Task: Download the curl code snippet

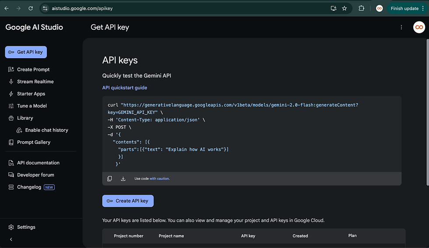Action: [123, 178]
